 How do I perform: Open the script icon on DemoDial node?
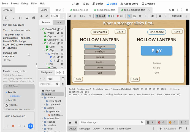coord(58,29)
